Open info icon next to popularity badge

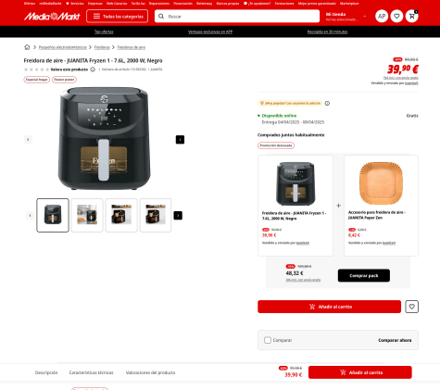pyautogui.click(x=327, y=103)
